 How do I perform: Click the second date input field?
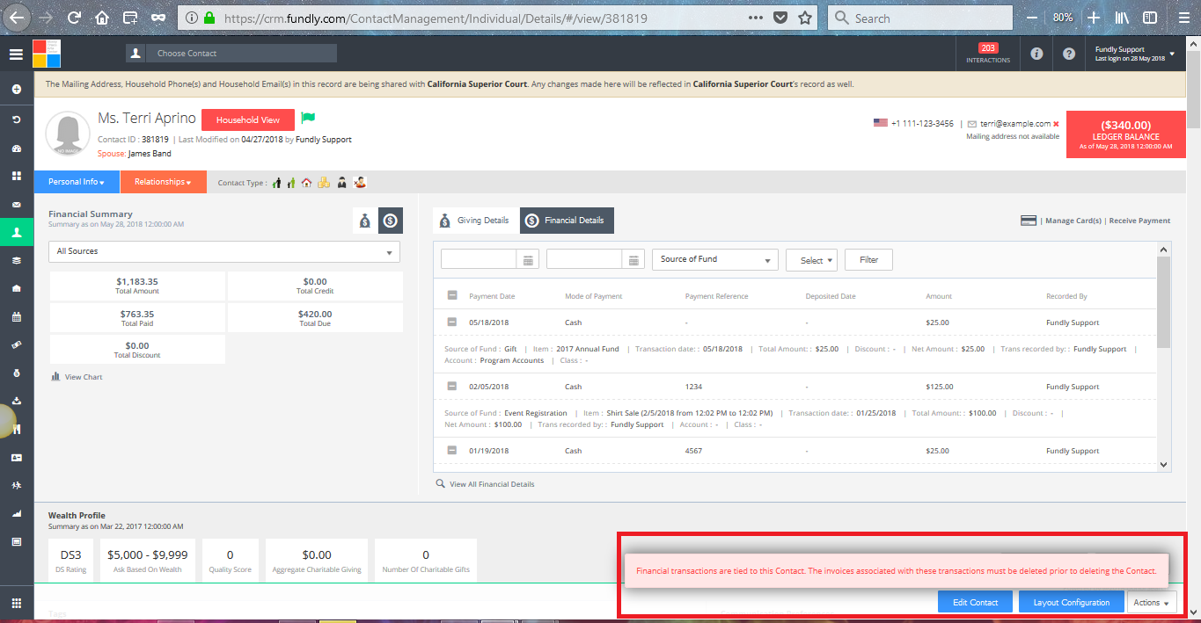[x=583, y=259]
